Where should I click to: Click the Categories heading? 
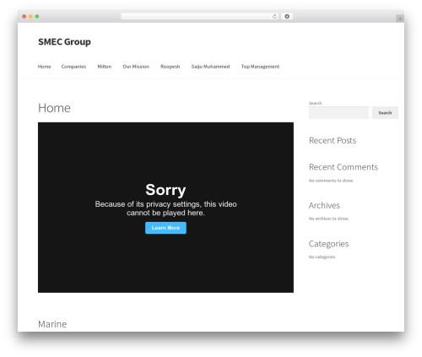pyautogui.click(x=328, y=244)
